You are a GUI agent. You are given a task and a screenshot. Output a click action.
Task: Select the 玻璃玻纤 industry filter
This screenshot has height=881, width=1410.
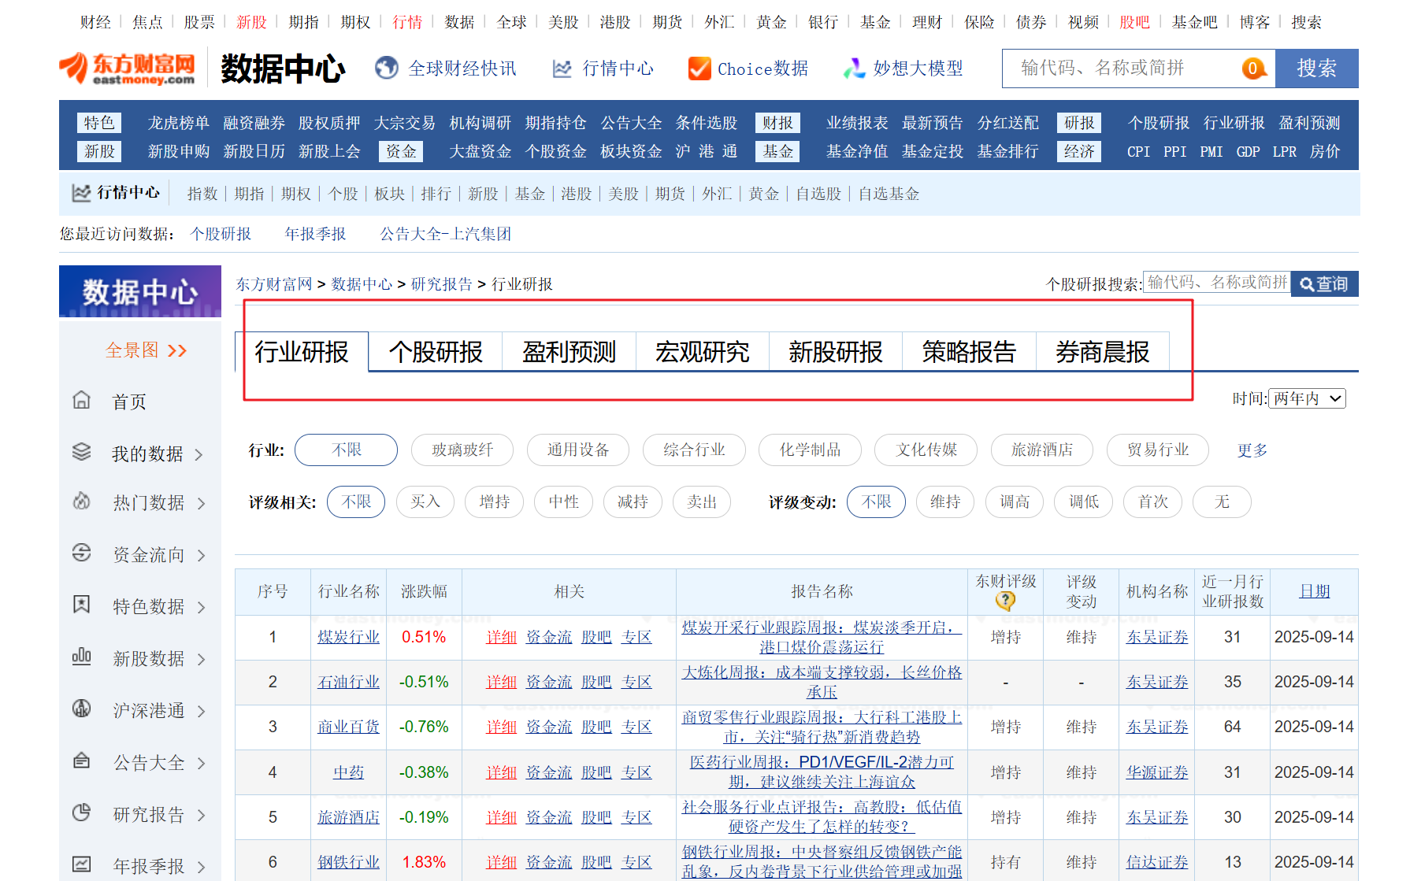pyautogui.click(x=462, y=450)
